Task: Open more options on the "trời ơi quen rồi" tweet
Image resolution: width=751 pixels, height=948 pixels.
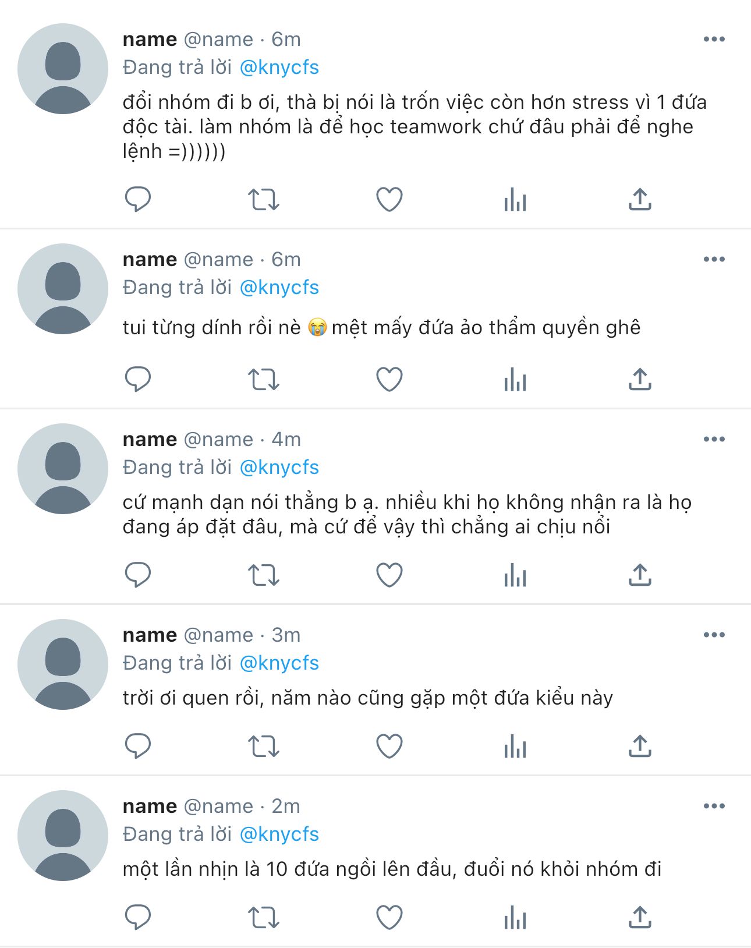Action: point(714,635)
